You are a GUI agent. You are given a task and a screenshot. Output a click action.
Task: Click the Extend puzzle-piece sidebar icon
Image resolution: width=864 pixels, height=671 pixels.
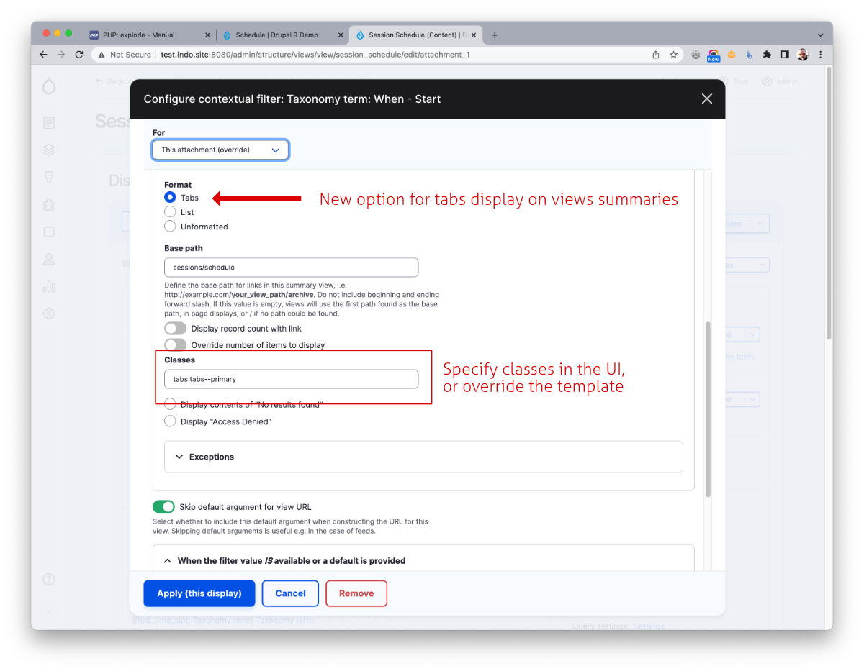click(x=48, y=204)
